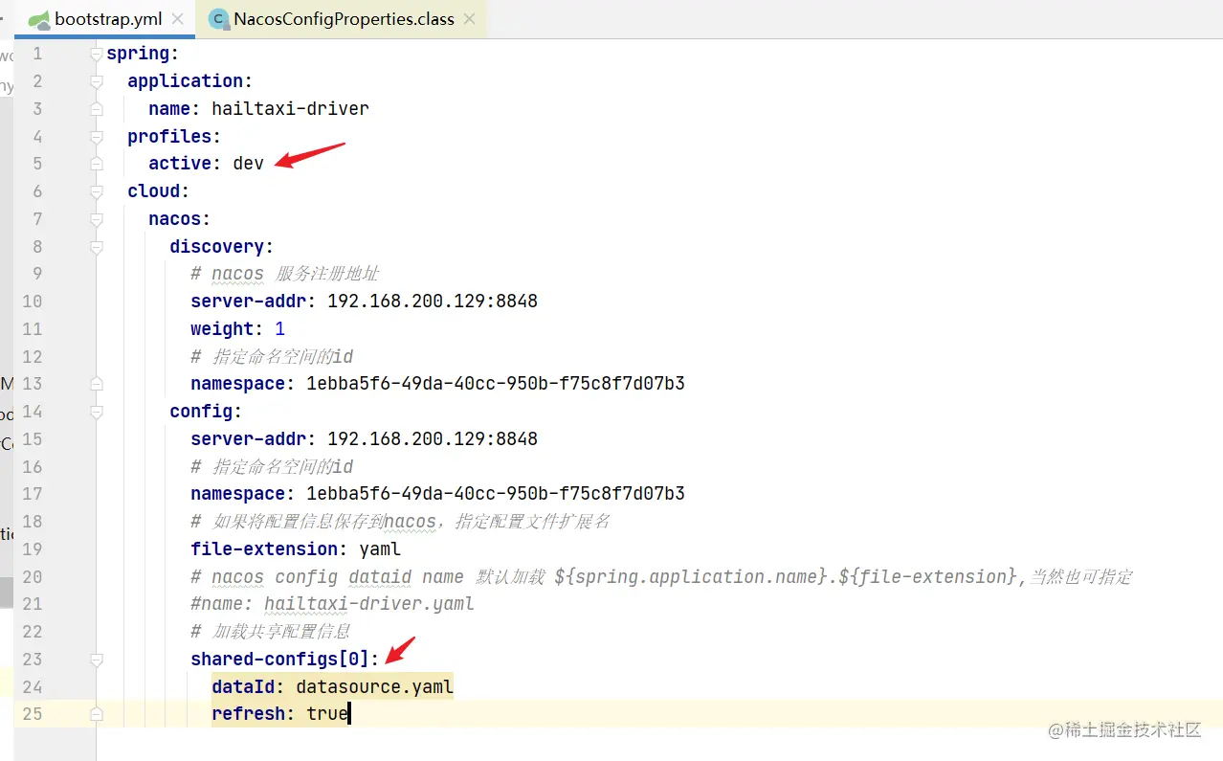Click the name key on line 3
1223x761 pixels.
(x=169, y=109)
